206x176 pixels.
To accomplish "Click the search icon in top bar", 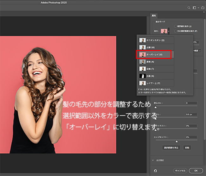I will pyautogui.click(x=189, y=7).
